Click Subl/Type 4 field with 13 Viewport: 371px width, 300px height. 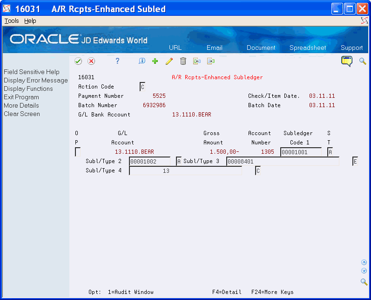click(x=185, y=170)
